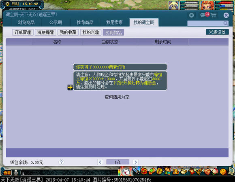Click the scroll quest icon

[184, 171]
